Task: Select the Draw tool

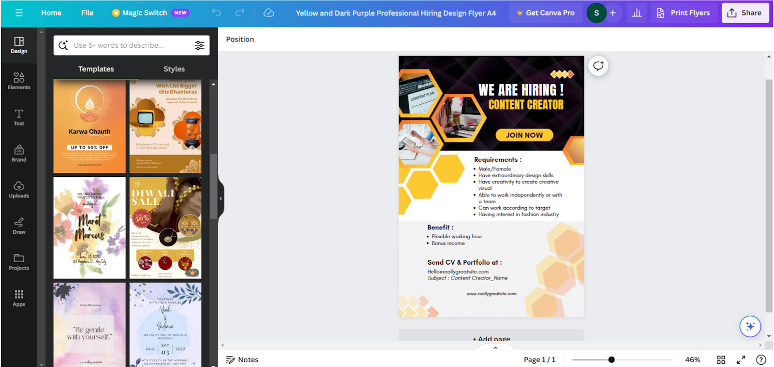Action: tap(19, 226)
